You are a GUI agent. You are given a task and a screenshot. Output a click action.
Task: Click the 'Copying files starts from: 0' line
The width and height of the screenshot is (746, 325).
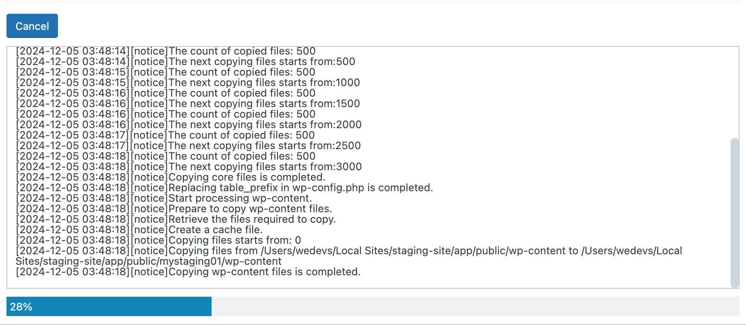click(x=159, y=240)
